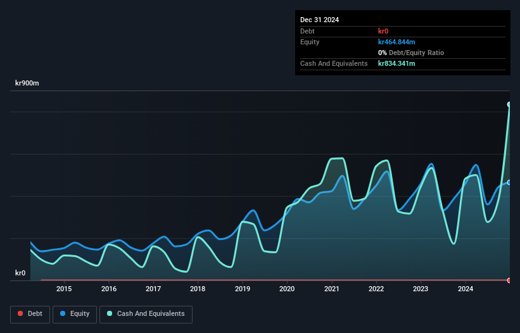Click the blue Equity legend dot
Image resolution: width=520 pixels, height=333 pixels.
click(x=64, y=314)
